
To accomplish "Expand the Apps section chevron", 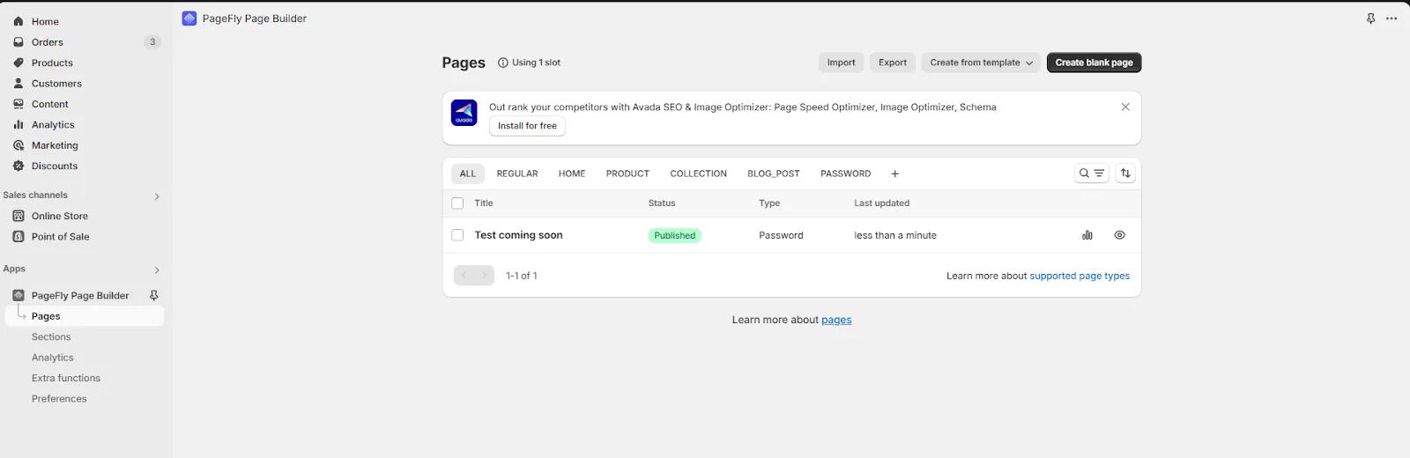I will (x=157, y=270).
